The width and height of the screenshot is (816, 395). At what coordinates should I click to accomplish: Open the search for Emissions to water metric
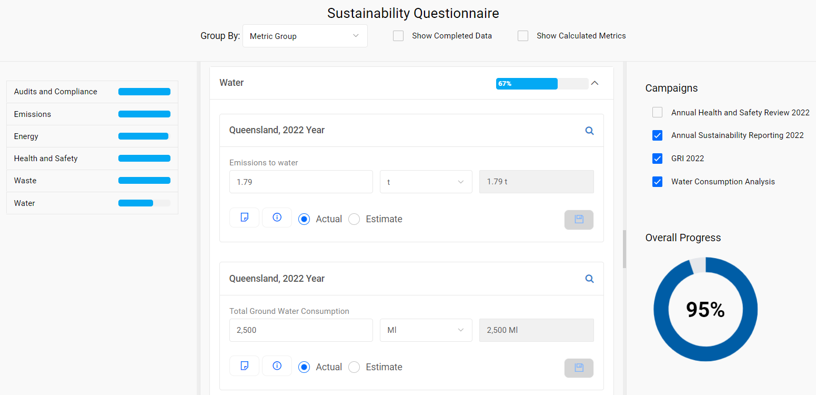pyautogui.click(x=589, y=130)
